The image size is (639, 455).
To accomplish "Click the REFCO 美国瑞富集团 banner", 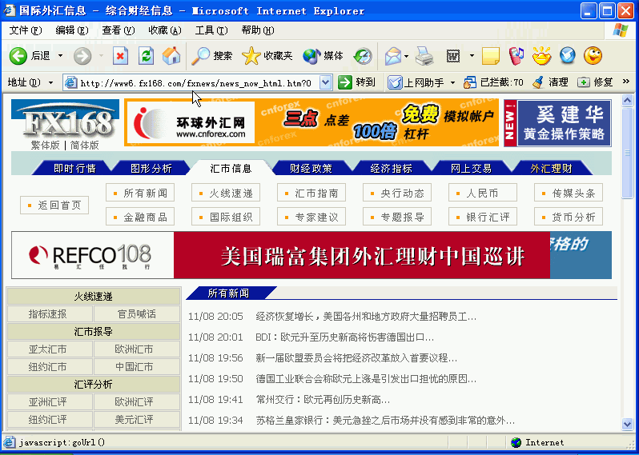I will pos(311,255).
